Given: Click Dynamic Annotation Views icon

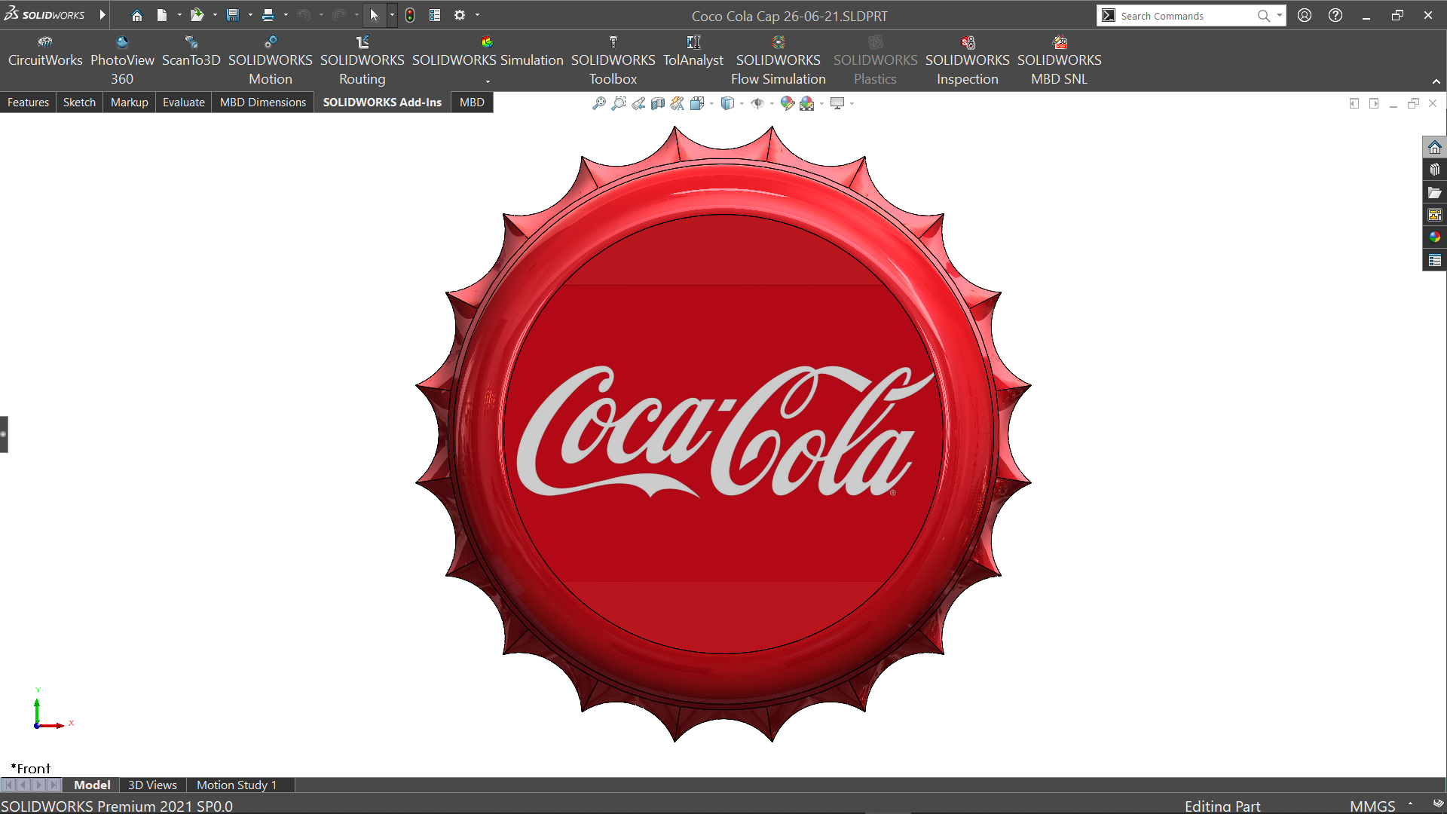Looking at the screenshot, I should [x=678, y=103].
